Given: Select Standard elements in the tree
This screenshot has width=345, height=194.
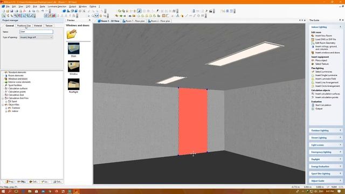Looking at the screenshot, I should coord(17,72).
